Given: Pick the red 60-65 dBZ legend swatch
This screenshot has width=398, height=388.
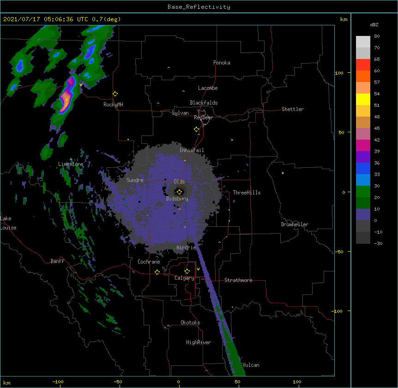Looking at the screenshot, I should tap(363, 65).
